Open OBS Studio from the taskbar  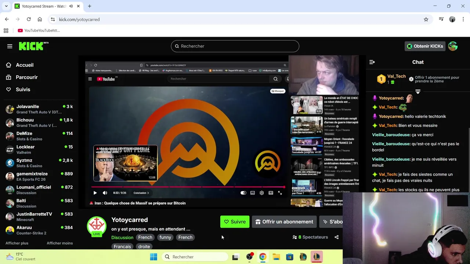[249, 257]
